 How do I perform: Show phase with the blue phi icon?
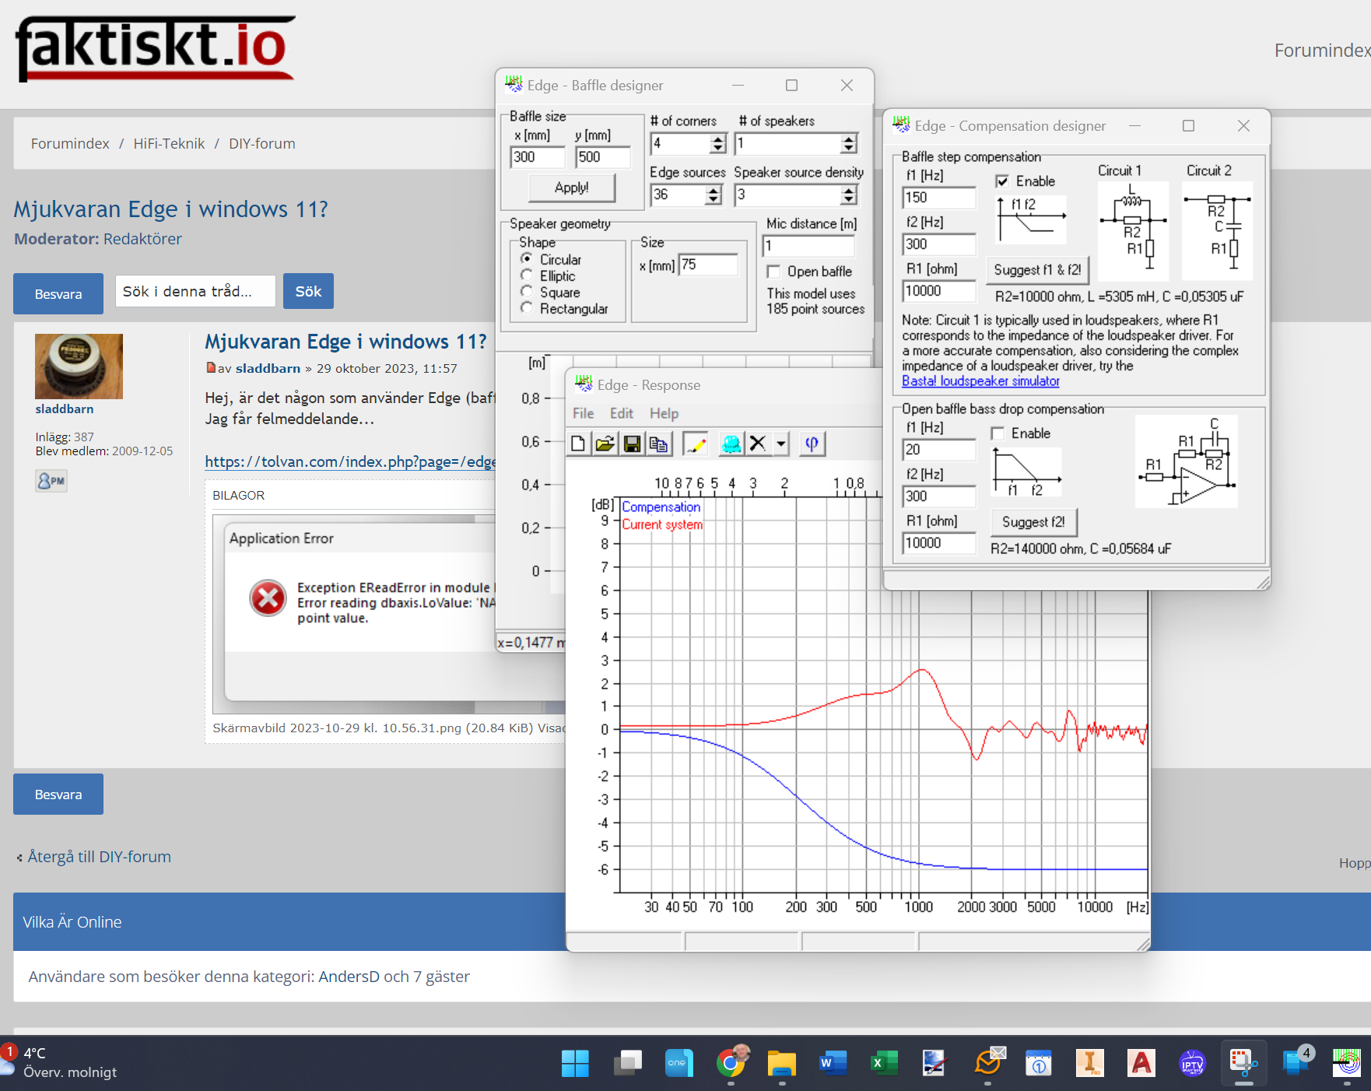812,444
